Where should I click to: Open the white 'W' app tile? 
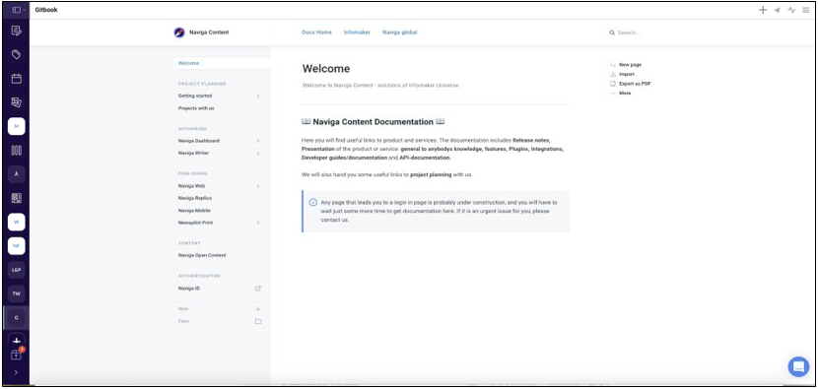(16, 223)
